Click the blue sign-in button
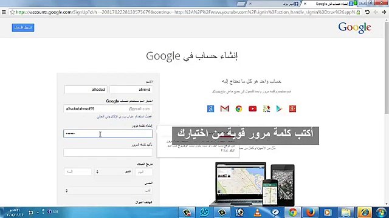This screenshot has width=389, height=218. tap(23, 27)
